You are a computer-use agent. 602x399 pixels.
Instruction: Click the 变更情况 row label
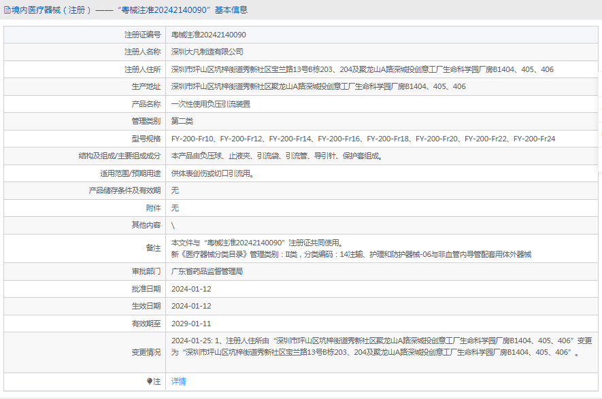point(146,352)
